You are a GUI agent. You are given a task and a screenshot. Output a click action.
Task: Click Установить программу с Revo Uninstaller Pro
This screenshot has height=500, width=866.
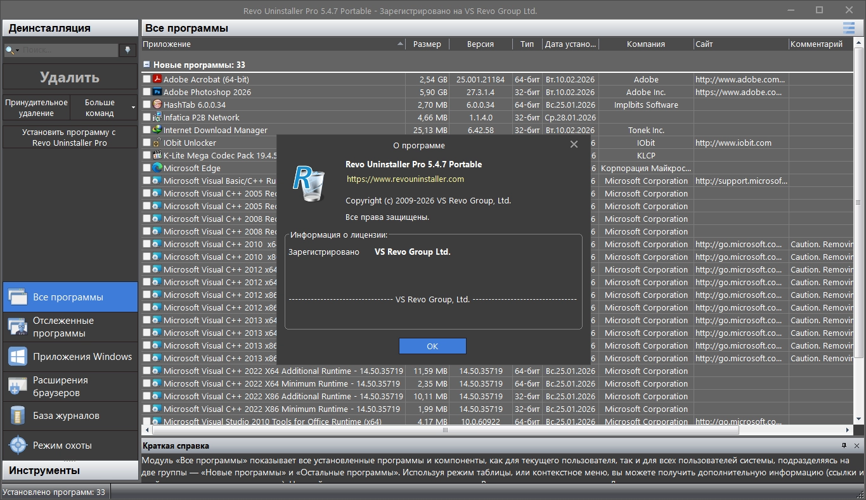(x=70, y=138)
